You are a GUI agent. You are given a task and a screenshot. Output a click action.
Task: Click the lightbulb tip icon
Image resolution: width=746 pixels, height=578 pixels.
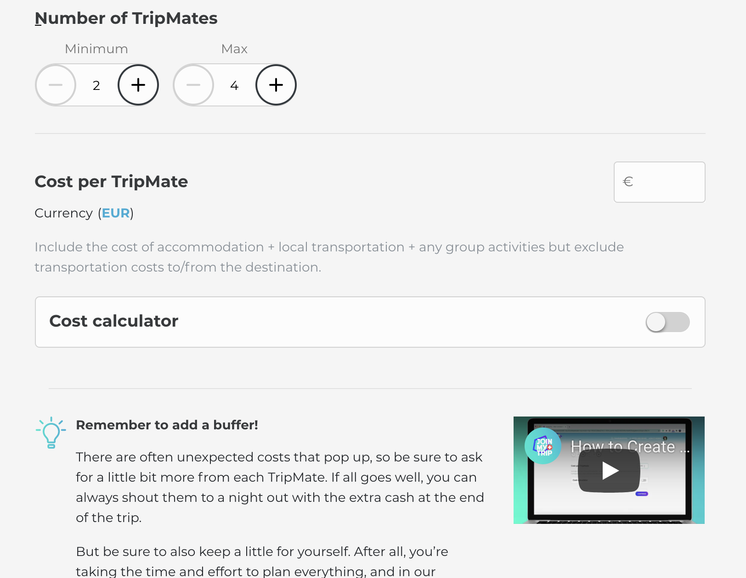point(51,433)
